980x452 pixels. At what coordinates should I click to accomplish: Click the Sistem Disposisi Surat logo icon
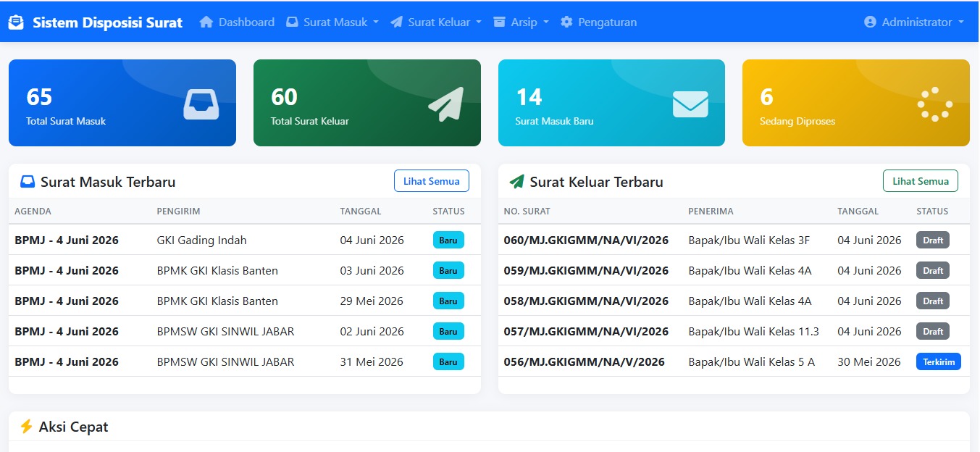(16, 22)
